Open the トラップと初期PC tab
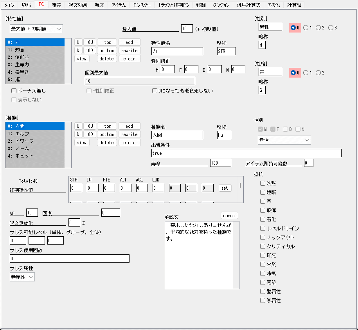Viewport: 358px width, 330px height. (173, 5)
